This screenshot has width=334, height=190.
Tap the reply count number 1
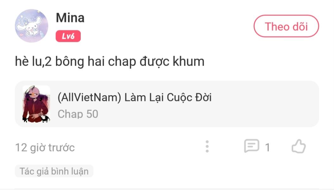point(268,147)
